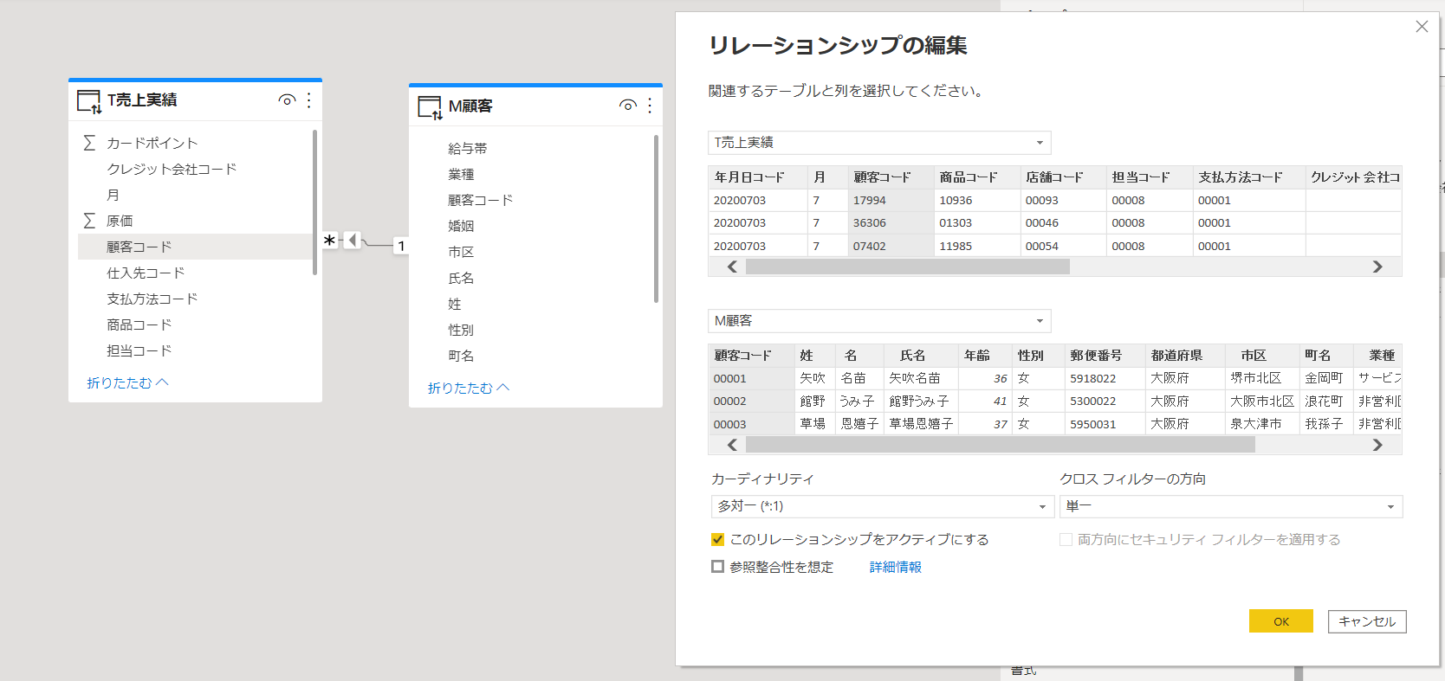This screenshot has width=1445, height=681.
Task: Click the M顧客 table icon
Action: tap(430, 107)
